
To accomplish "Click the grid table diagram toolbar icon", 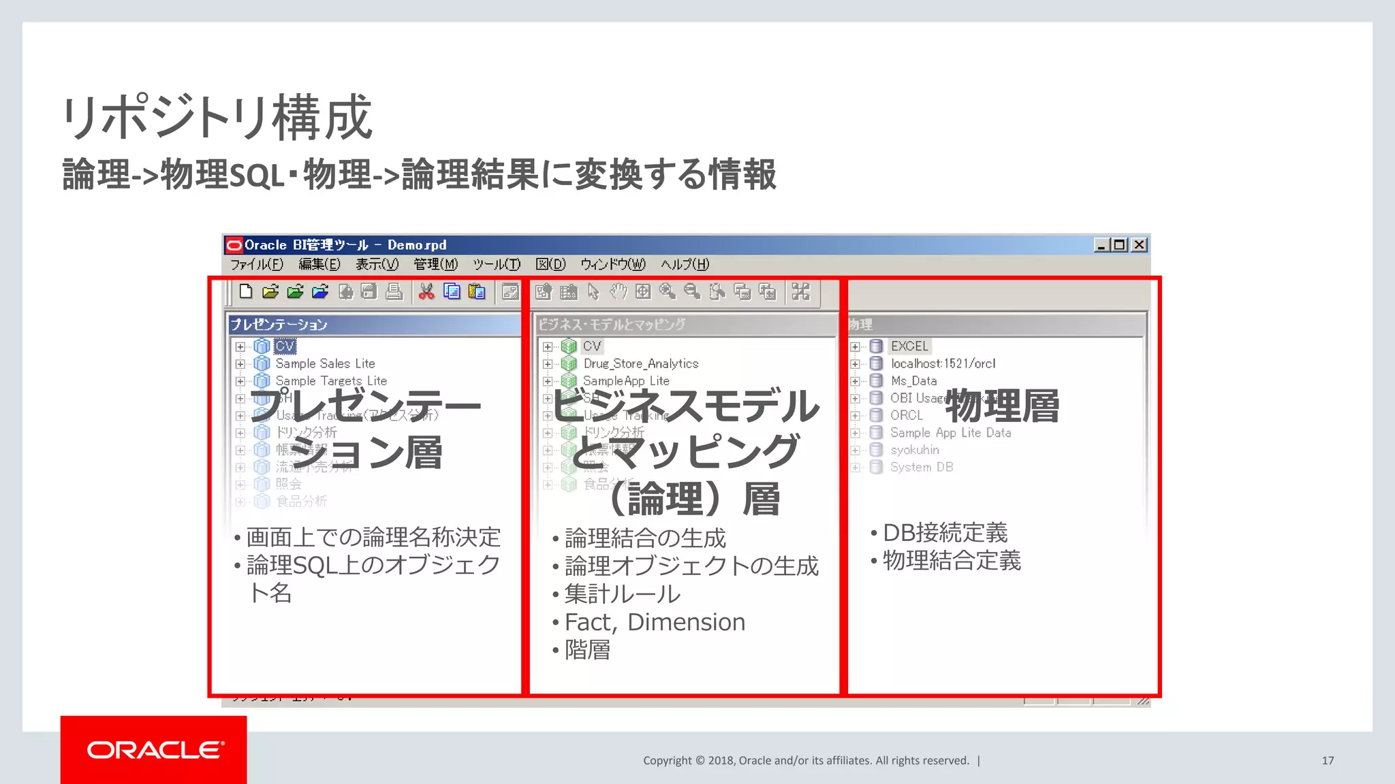I will (x=568, y=292).
